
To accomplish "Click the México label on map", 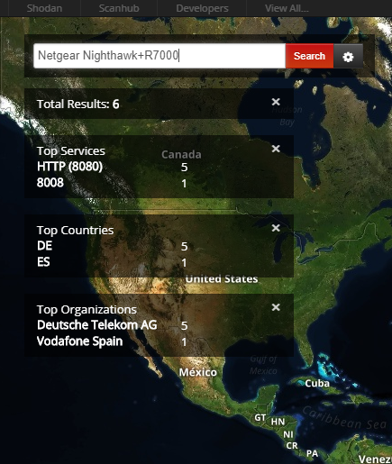I will 198,372.
